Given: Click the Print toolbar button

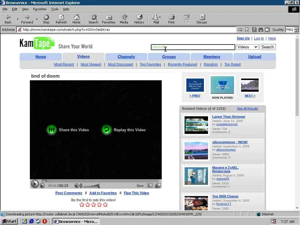Looking at the screenshot, I should (x=171, y=19).
